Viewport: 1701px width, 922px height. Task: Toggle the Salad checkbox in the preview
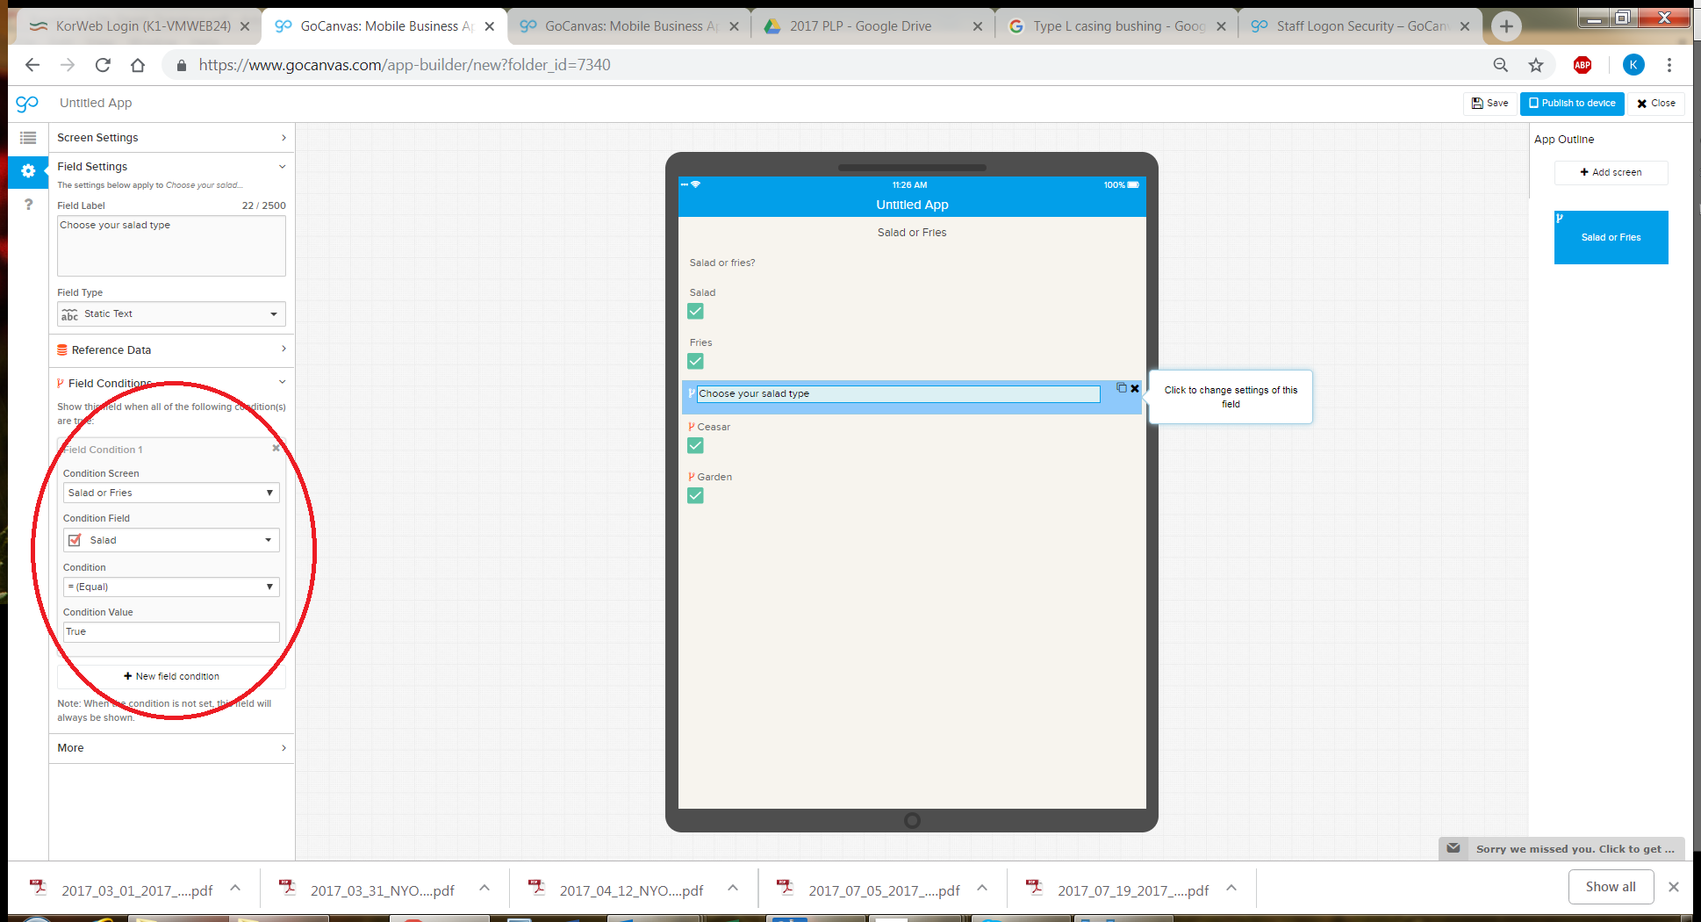695,312
